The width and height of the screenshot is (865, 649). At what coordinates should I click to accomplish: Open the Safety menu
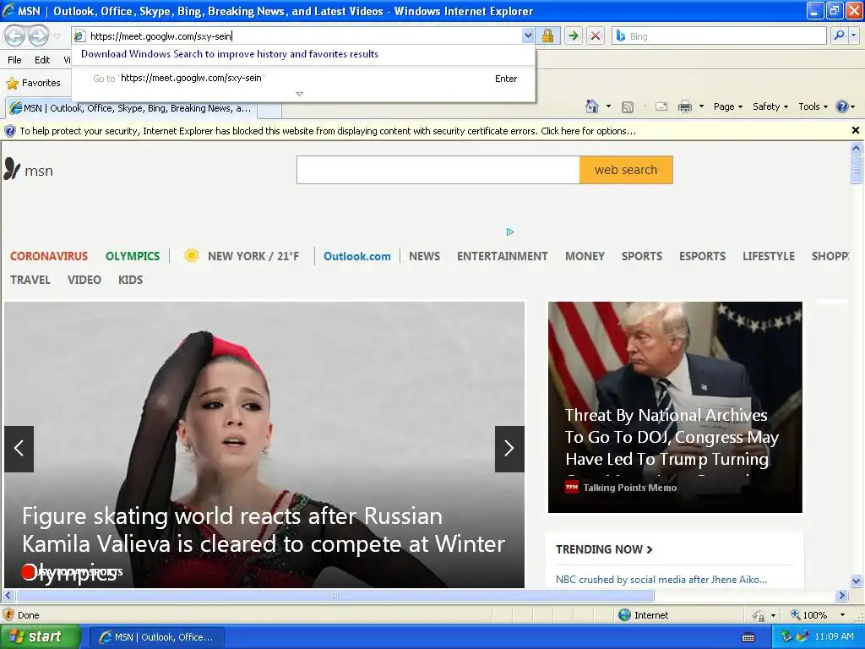[770, 106]
